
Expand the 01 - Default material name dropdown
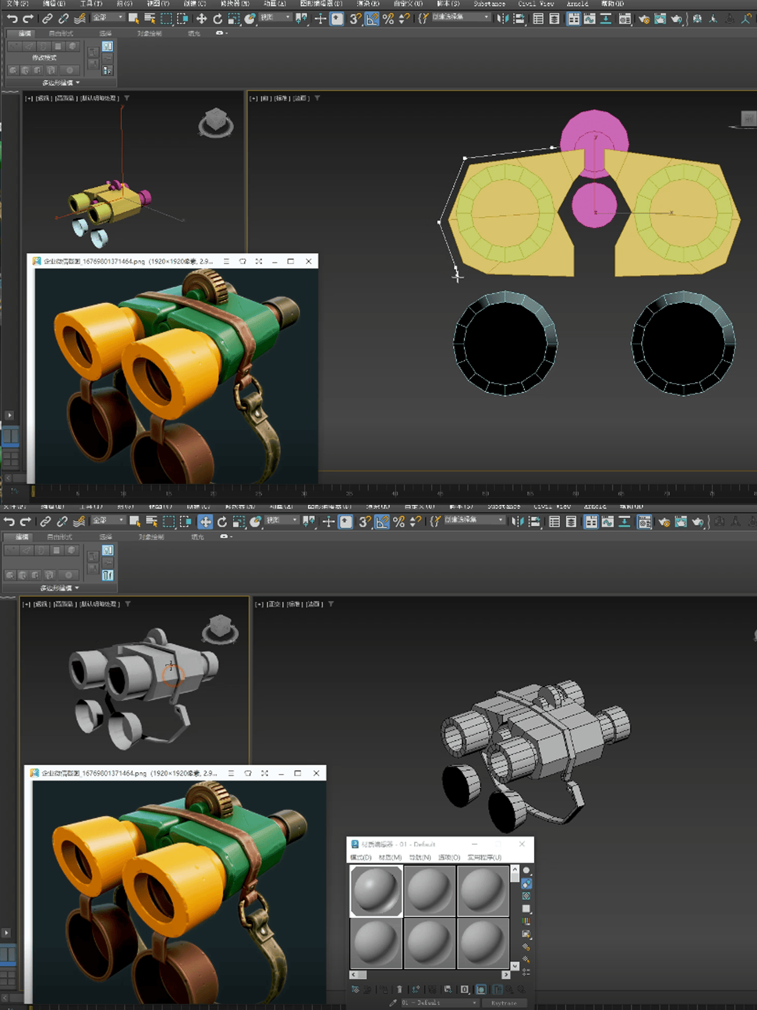[x=474, y=1003]
